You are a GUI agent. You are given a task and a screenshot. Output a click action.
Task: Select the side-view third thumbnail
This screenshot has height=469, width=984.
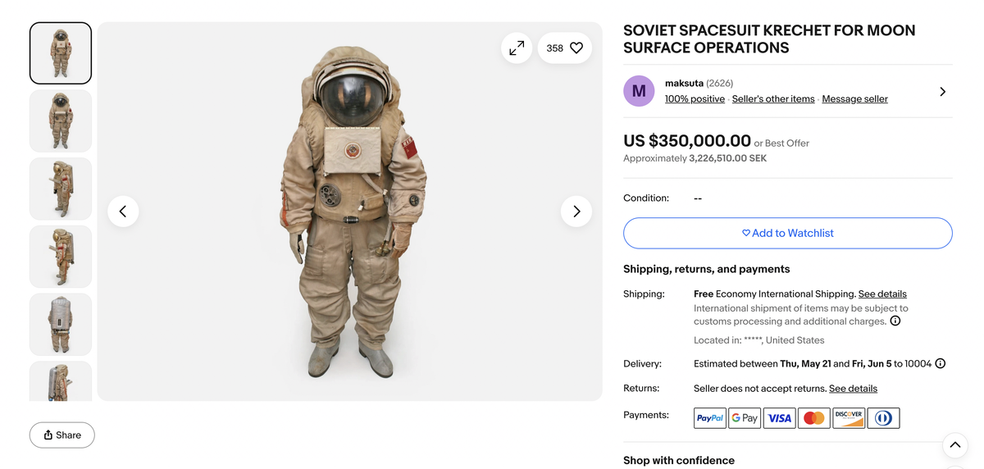tap(61, 189)
